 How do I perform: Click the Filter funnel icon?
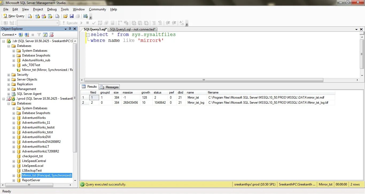(39, 35)
